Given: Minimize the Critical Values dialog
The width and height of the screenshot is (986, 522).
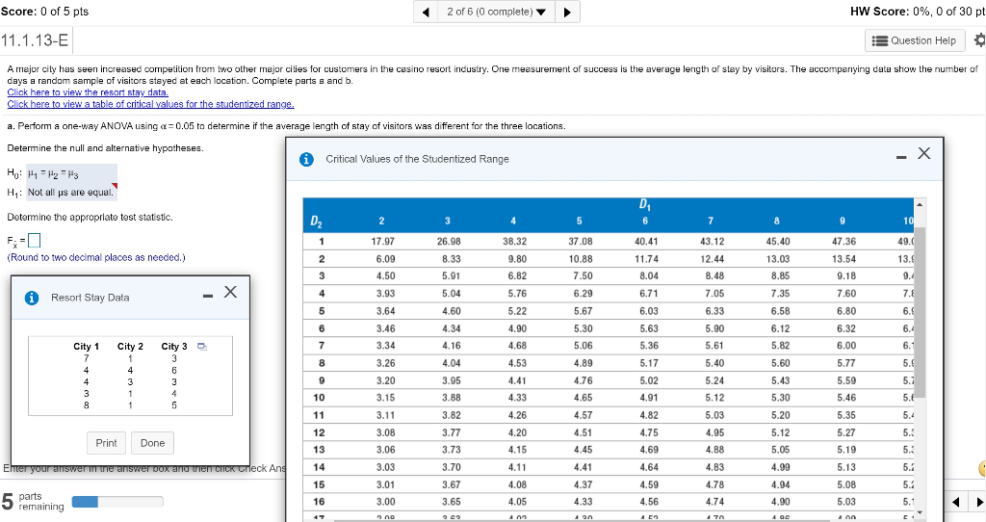Looking at the screenshot, I should tap(901, 157).
